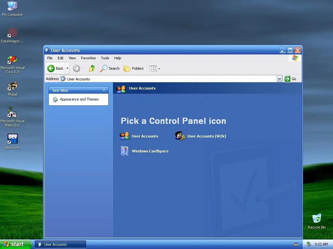Open the Views dropdown arrow
The width and height of the screenshot is (333, 249).
tap(159, 69)
